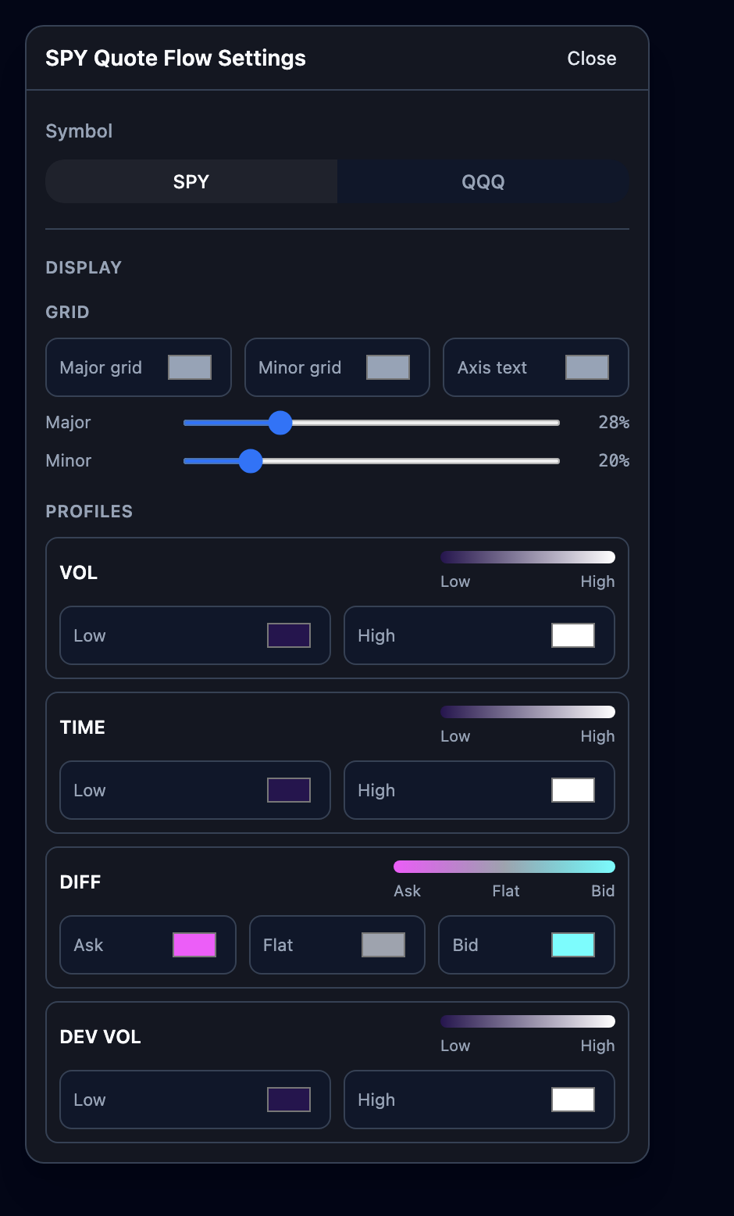Pick the TIME High color swatch
This screenshot has width=734, height=1216.
pos(573,790)
